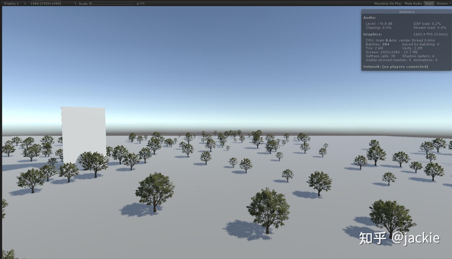This screenshot has width=452, height=259.
Task: Click the Audio section header in Statistics
Action: [370, 18]
